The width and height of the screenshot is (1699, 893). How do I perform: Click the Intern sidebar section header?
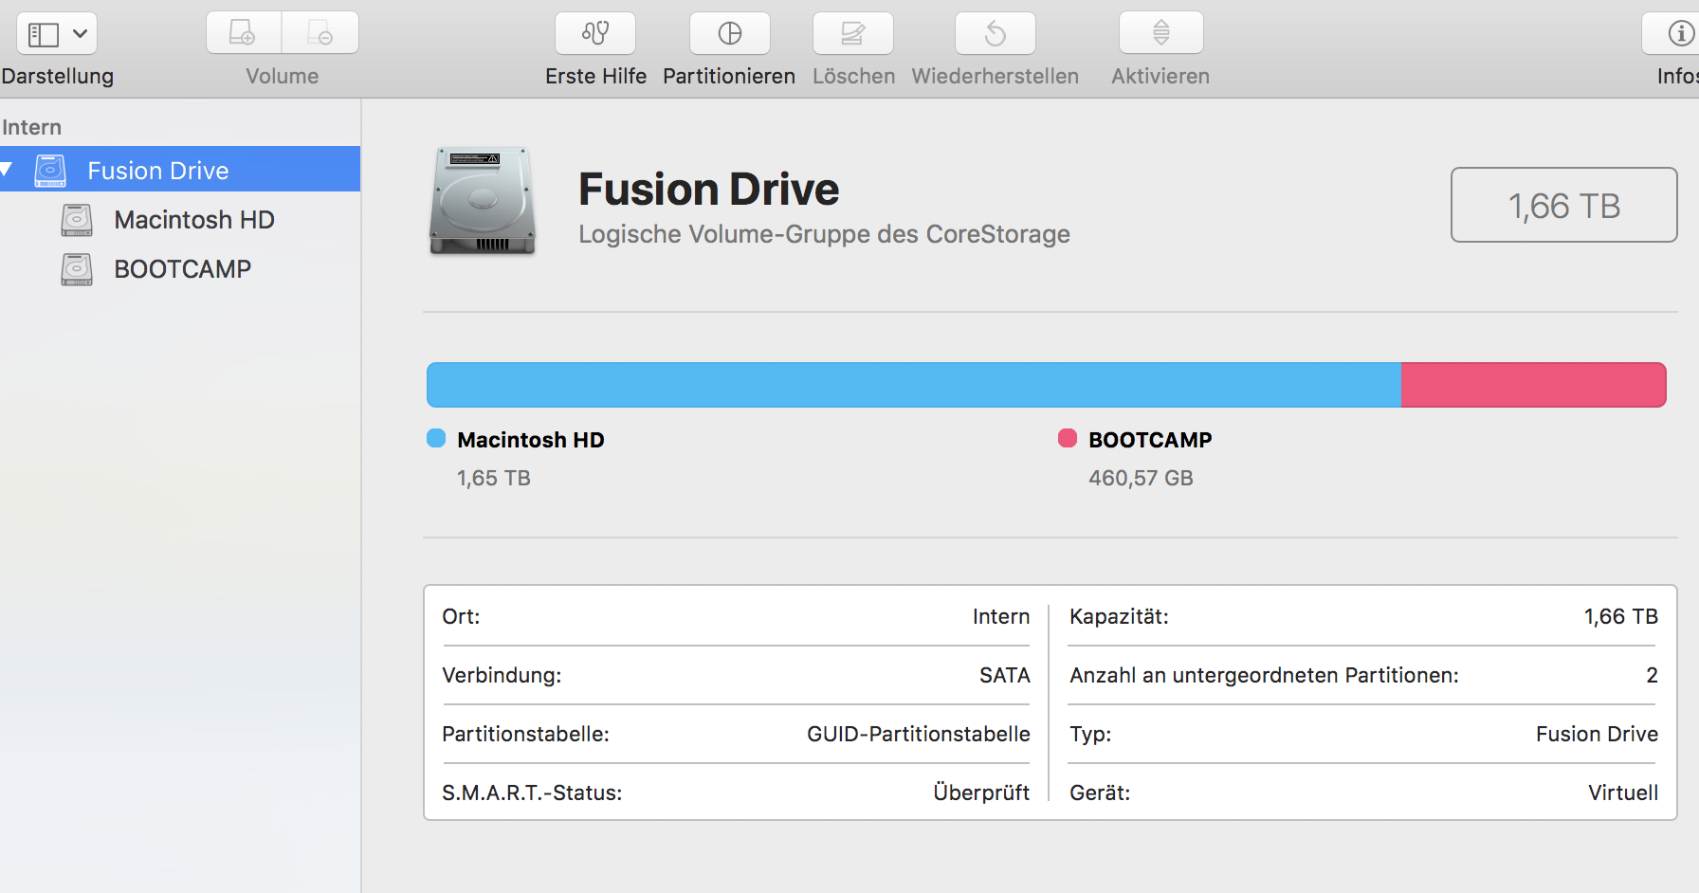point(32,127)
